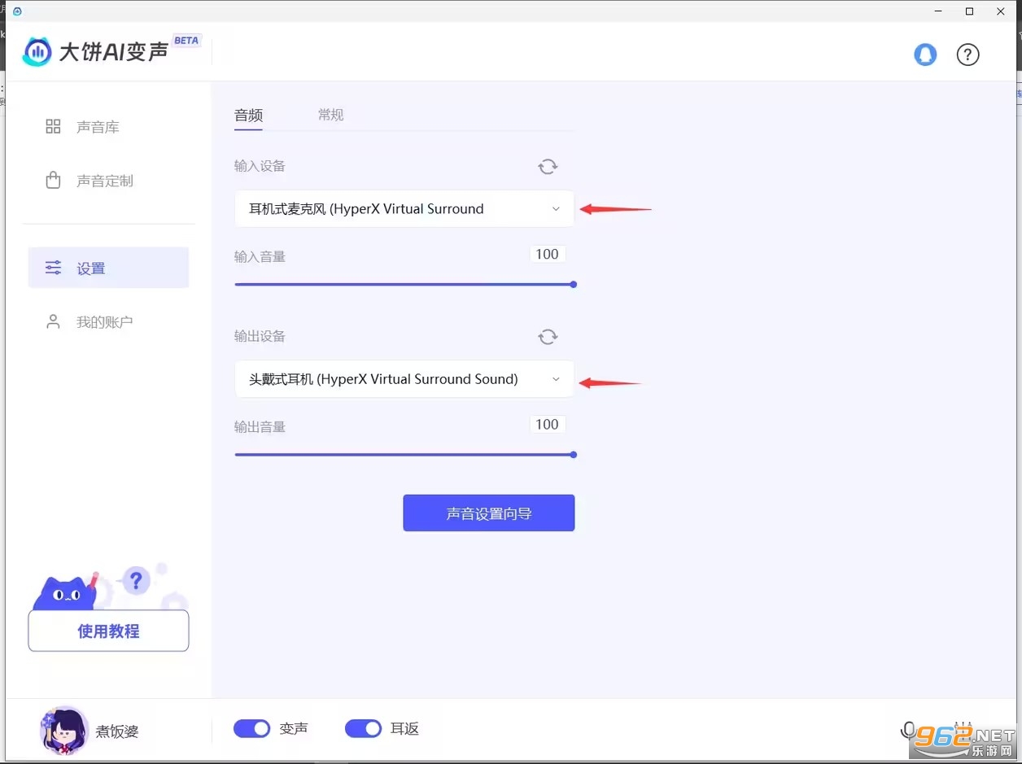The image size is (1022, 764).
Task: Open the 使用教程 tutorial button
Action: [x=108, y=631]
